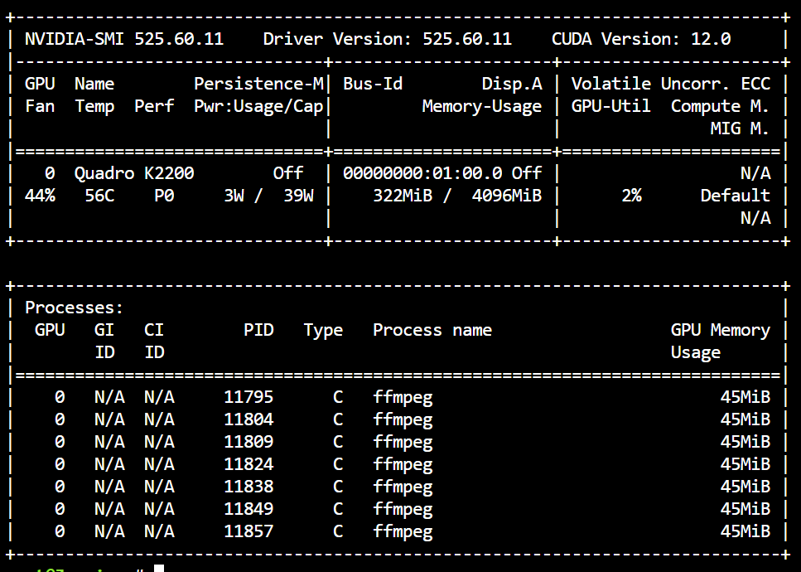The image size is (801, 572).
Task: Click the Driver Version 525.60.11 text
Action: pos(387,39)
